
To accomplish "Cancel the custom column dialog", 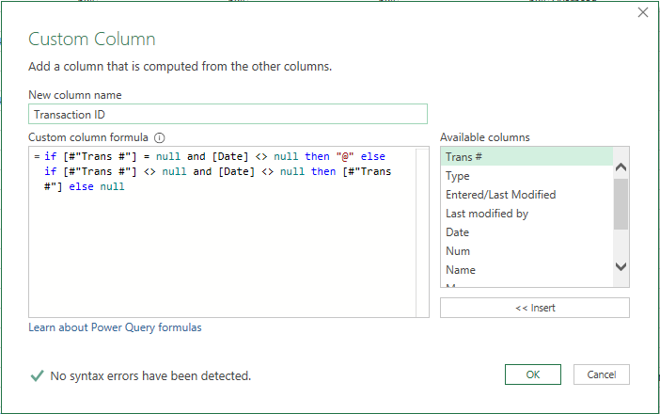I will coord(601,374).
